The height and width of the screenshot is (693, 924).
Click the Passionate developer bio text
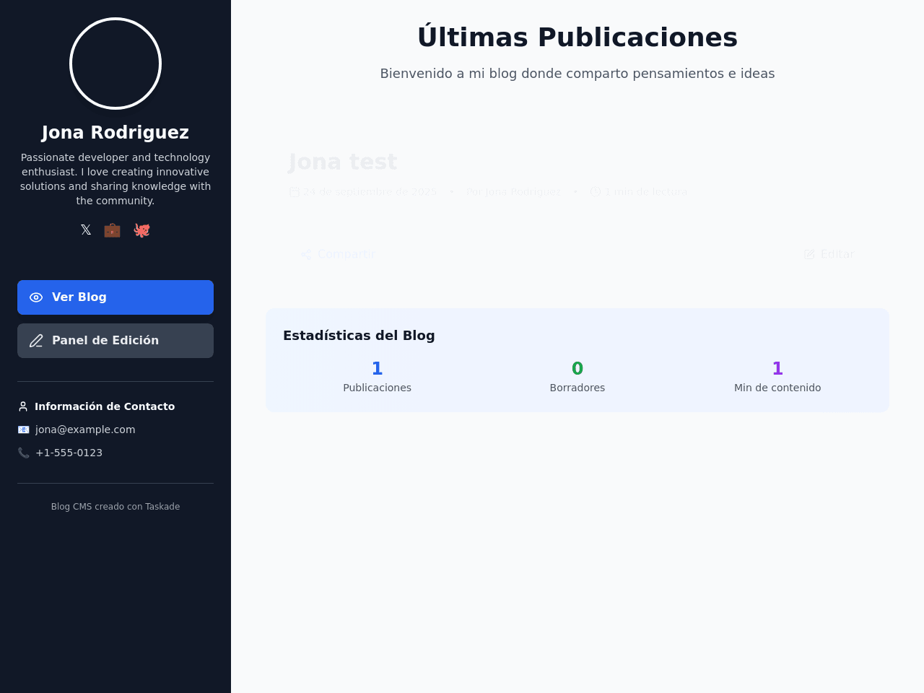point(115,179)
